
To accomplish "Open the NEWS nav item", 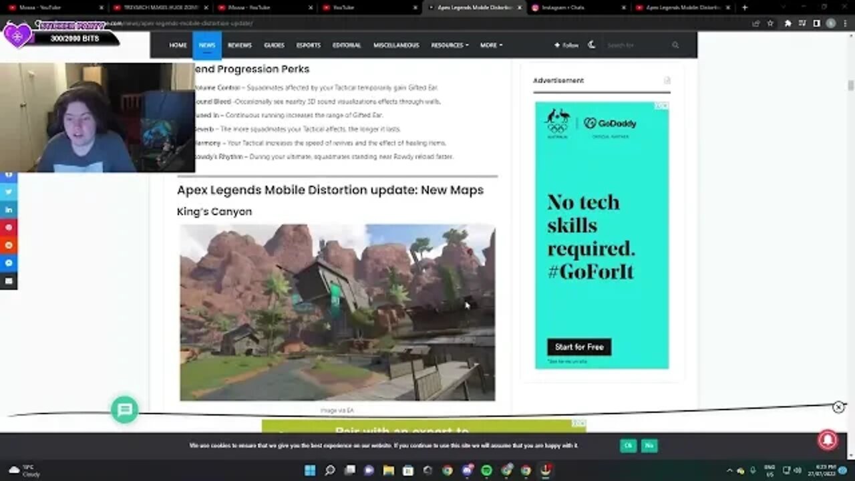I will (207, 45).
